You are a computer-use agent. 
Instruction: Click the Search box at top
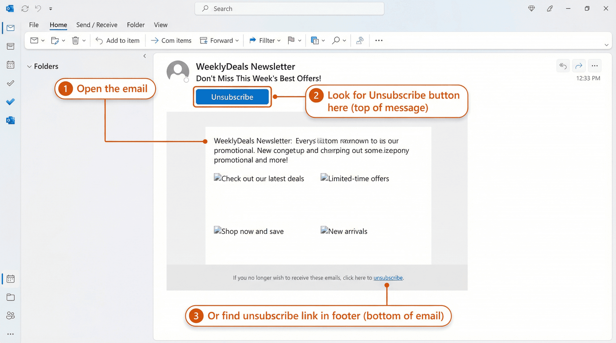(289, 9)
